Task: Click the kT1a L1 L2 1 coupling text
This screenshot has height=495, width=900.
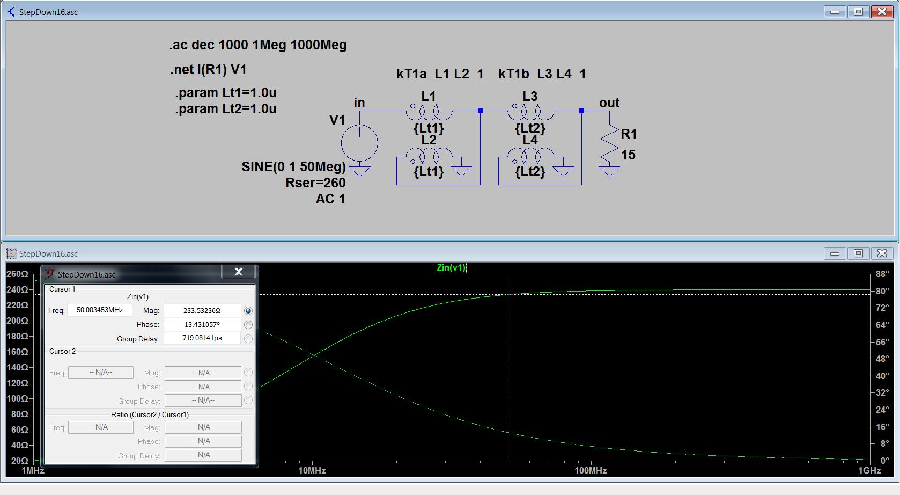Action: (x=440, y=74)
